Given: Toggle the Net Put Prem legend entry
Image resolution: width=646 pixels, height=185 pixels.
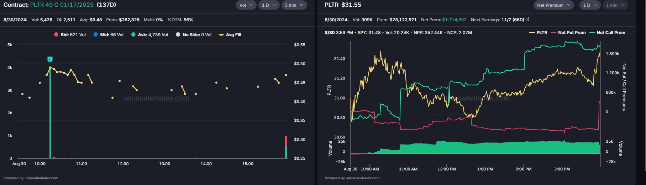Looking at the screenshot, I should tap(568, 33).
